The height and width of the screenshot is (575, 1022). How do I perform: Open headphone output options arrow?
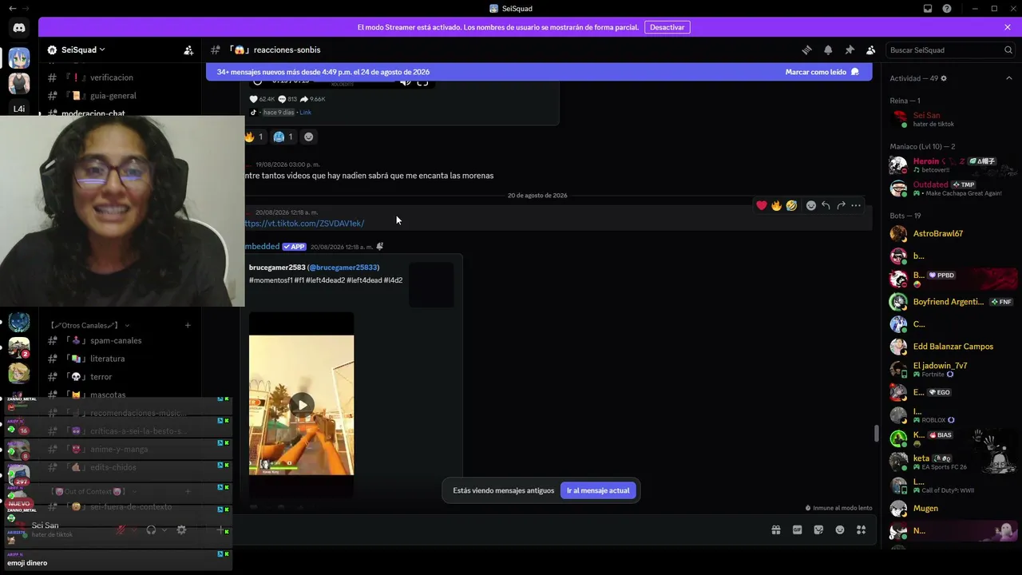coord(164,529)
